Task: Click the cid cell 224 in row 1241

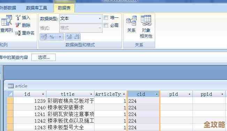Action: coord(144,114)
